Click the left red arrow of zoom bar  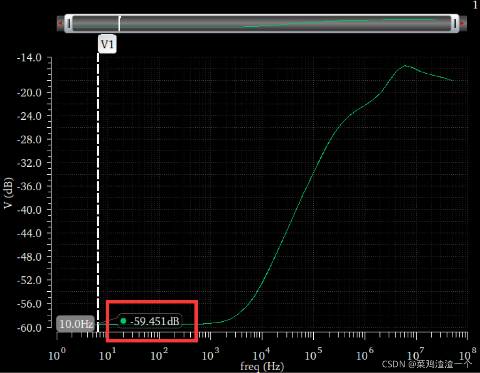60,23
